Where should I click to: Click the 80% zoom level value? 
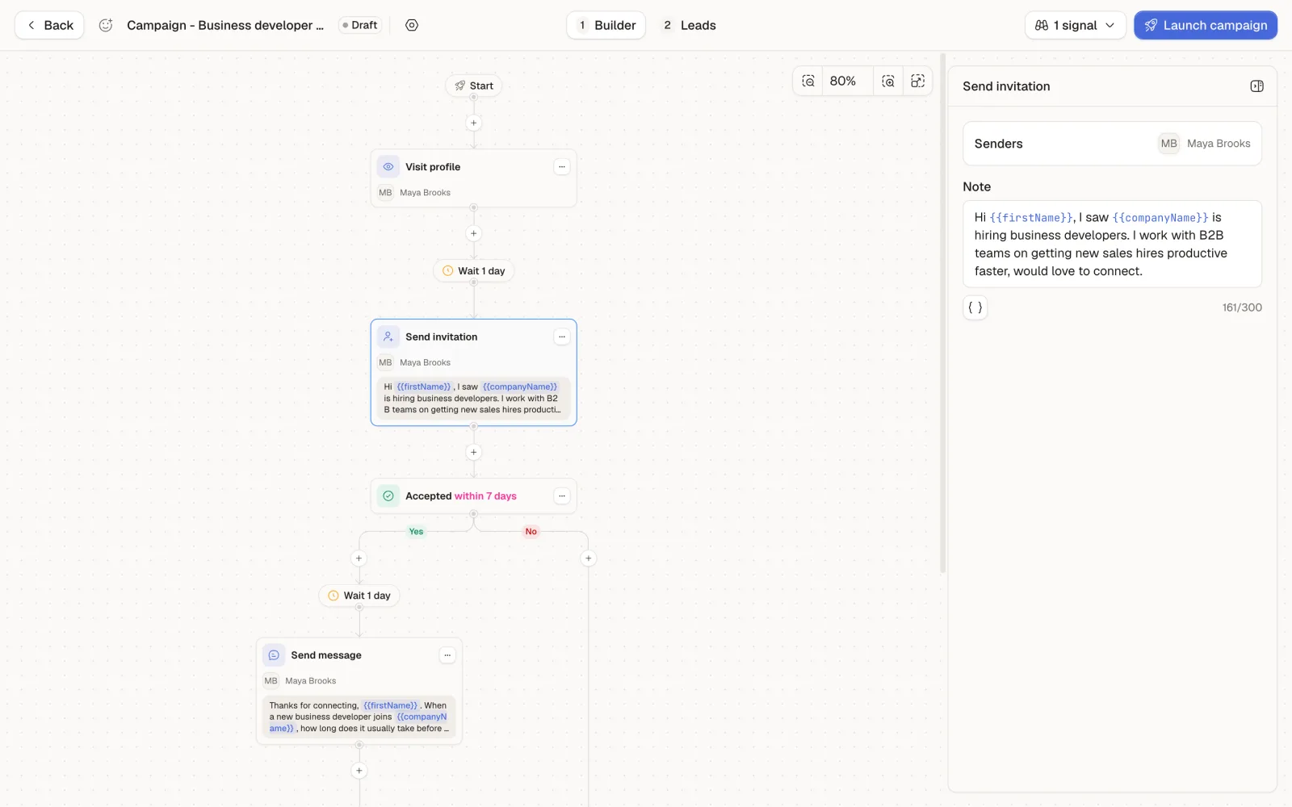(x=843, y=81)
